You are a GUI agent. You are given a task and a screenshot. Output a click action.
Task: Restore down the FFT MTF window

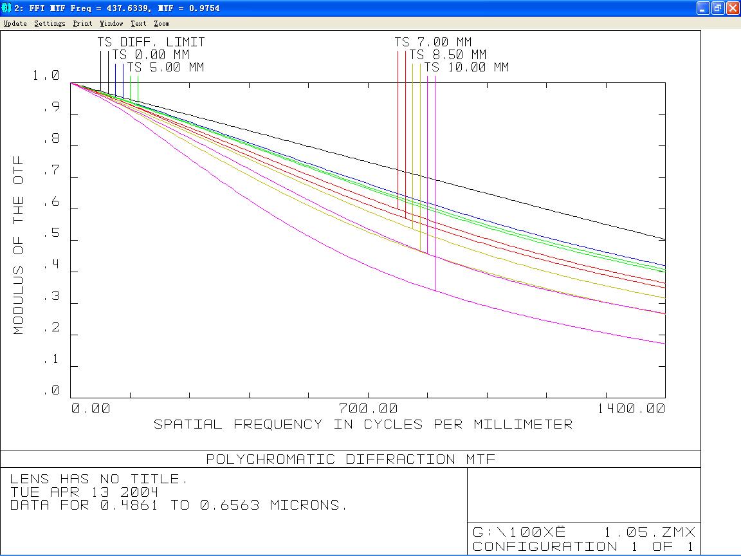[717, 8]
